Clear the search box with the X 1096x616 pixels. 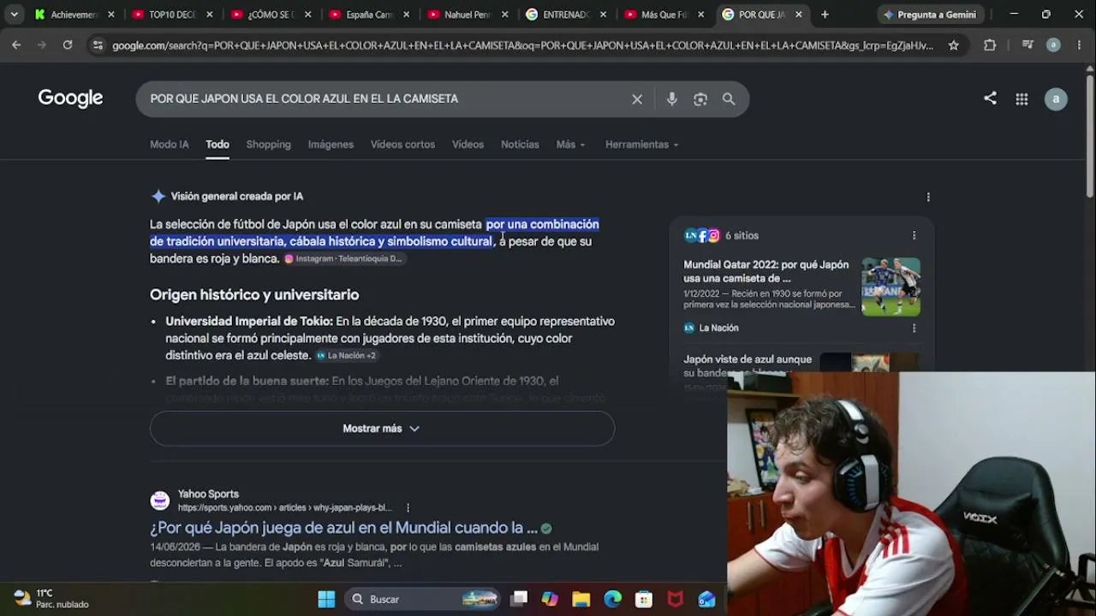click(637, 99)
